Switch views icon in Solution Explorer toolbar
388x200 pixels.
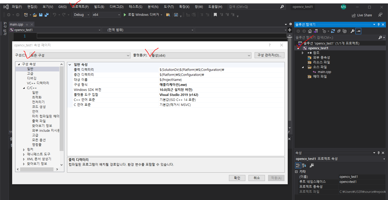[x=316, y=31]
